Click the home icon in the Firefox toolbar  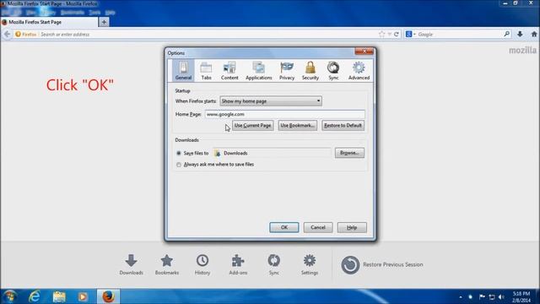point(534,34)
